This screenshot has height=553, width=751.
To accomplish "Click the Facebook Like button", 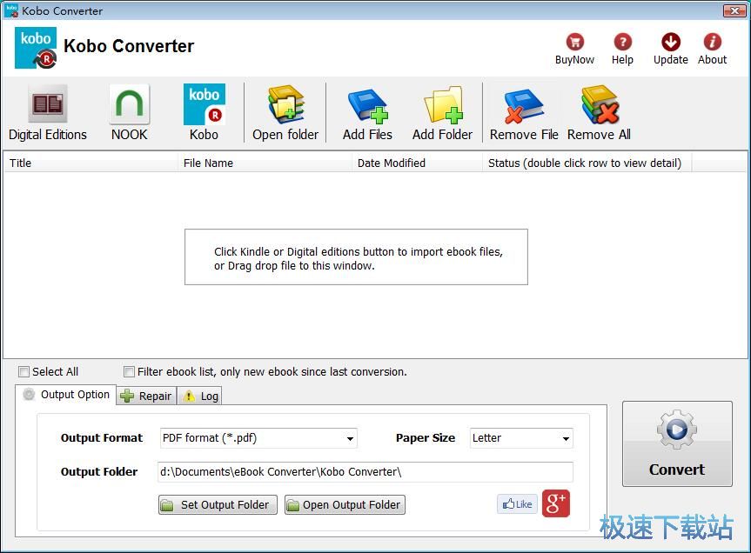I will tap(517, 503).
